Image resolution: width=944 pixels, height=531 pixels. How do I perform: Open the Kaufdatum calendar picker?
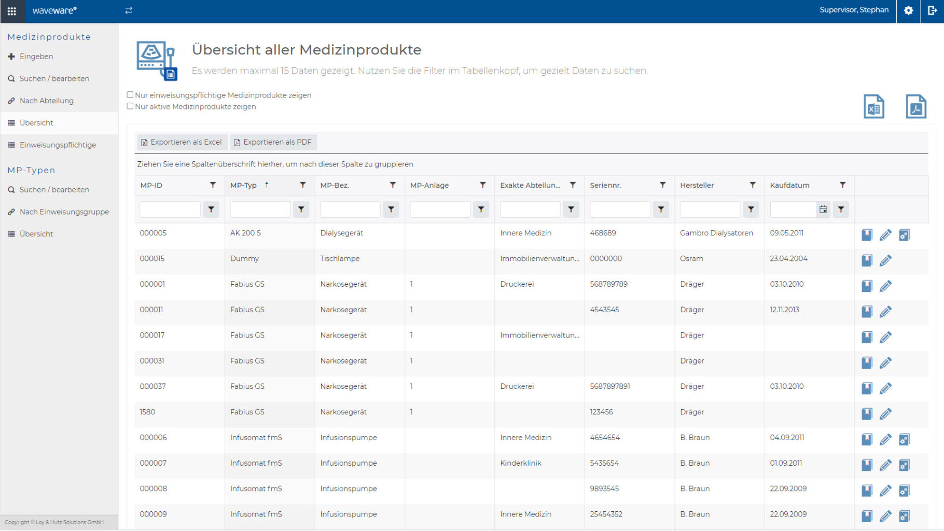pyautogui.click(x=823, y=209)
